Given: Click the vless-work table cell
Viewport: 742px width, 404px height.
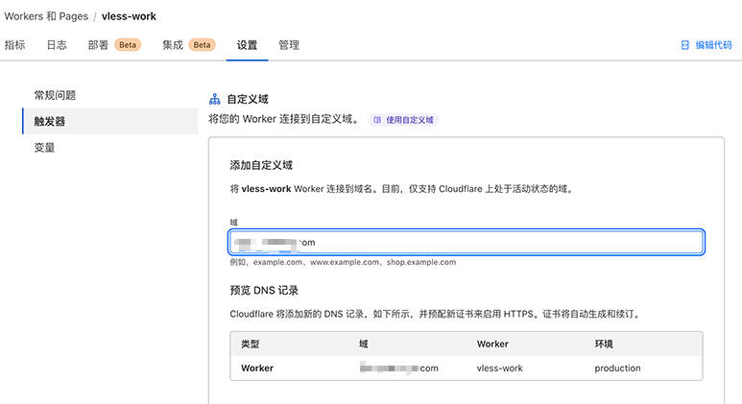Looking at the screenshot, I should (500, 368).
